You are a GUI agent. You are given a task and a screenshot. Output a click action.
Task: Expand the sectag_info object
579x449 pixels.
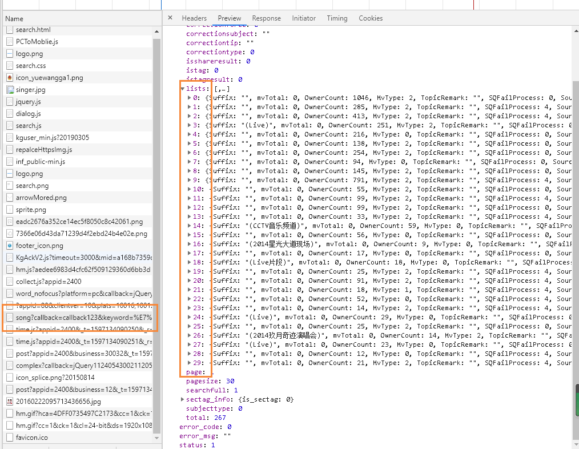[x=182, y=399]
